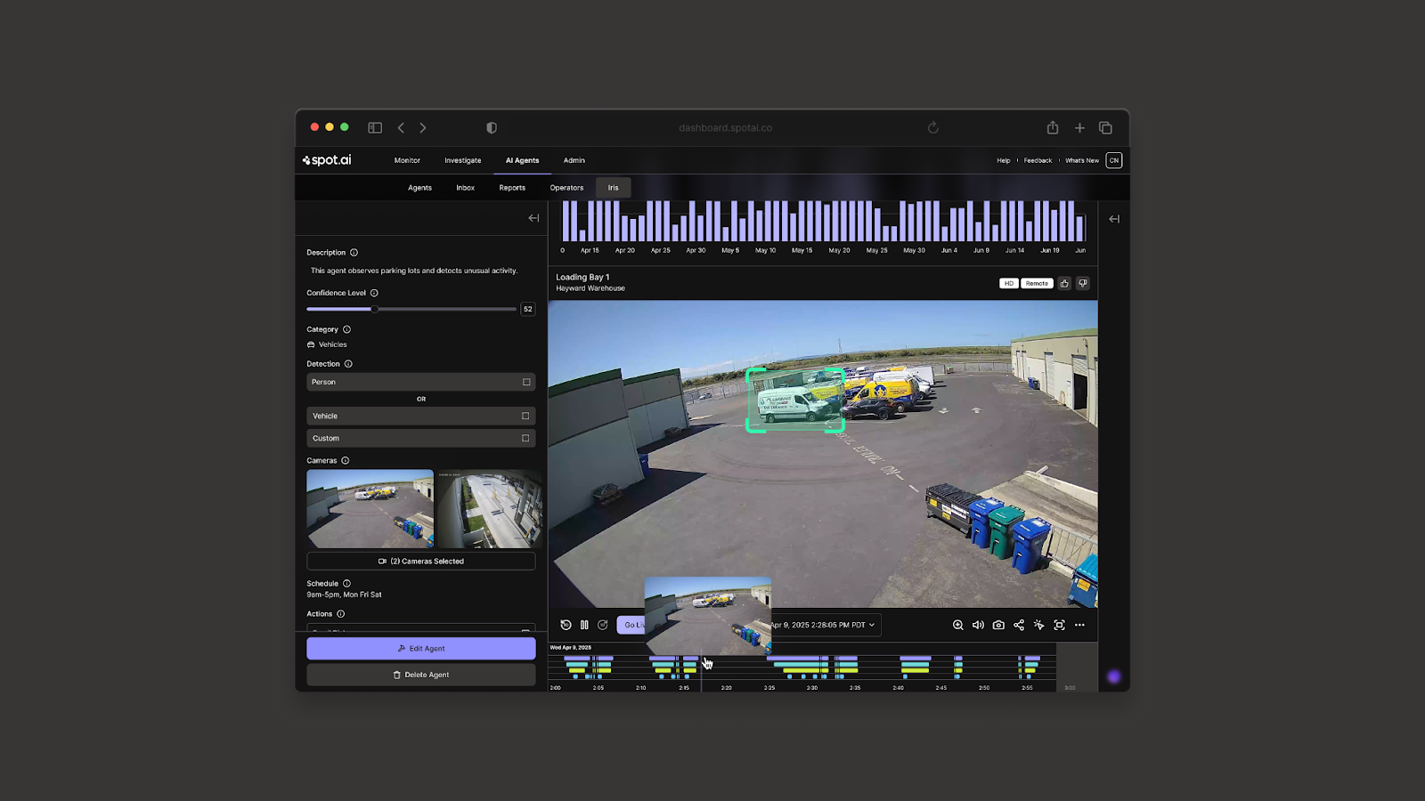
Task: Enter fullscreen using the frame icon
Action: point(1059,625)
